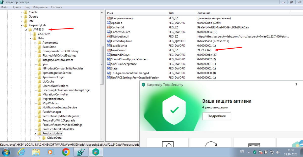Open the Вид menu
This screenshot has height=157, width=303.
pos(27,7)
